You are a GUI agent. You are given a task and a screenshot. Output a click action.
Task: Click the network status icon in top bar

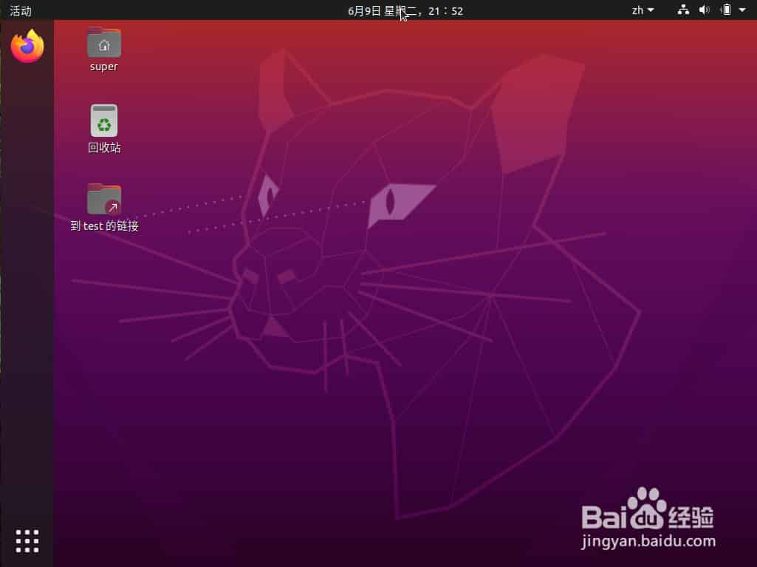tap(682, 10)
